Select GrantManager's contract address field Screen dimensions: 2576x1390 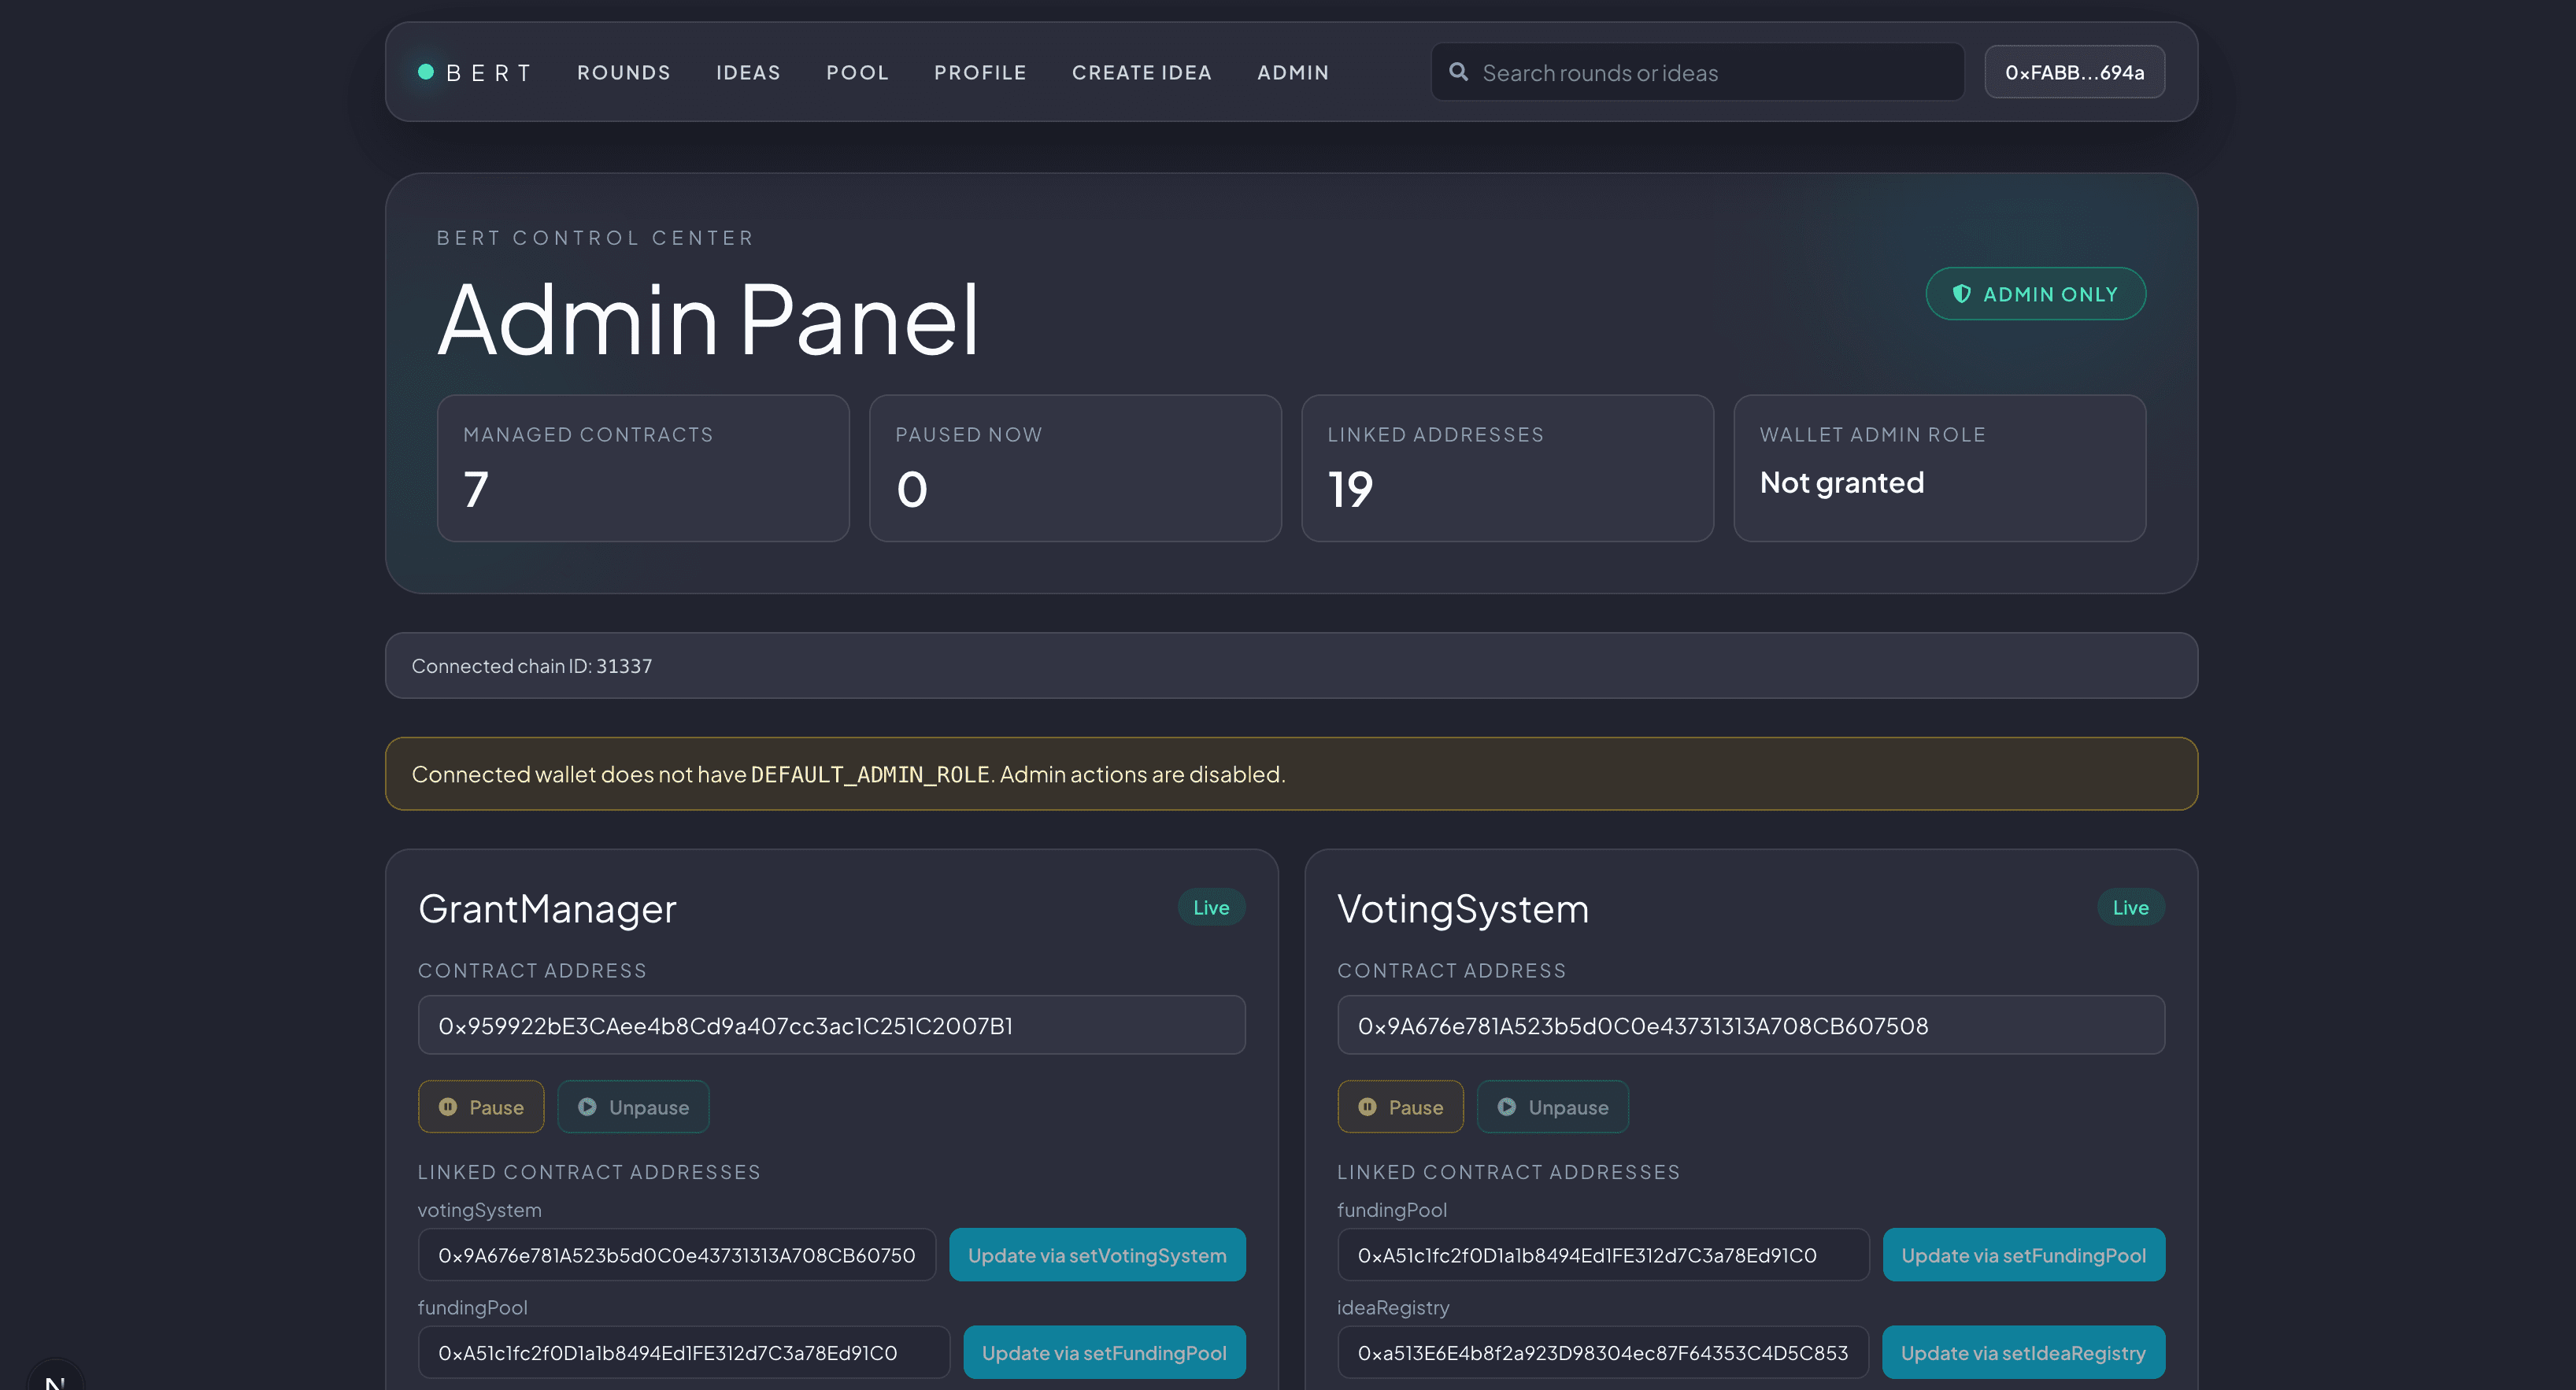tap(831, 1025)
